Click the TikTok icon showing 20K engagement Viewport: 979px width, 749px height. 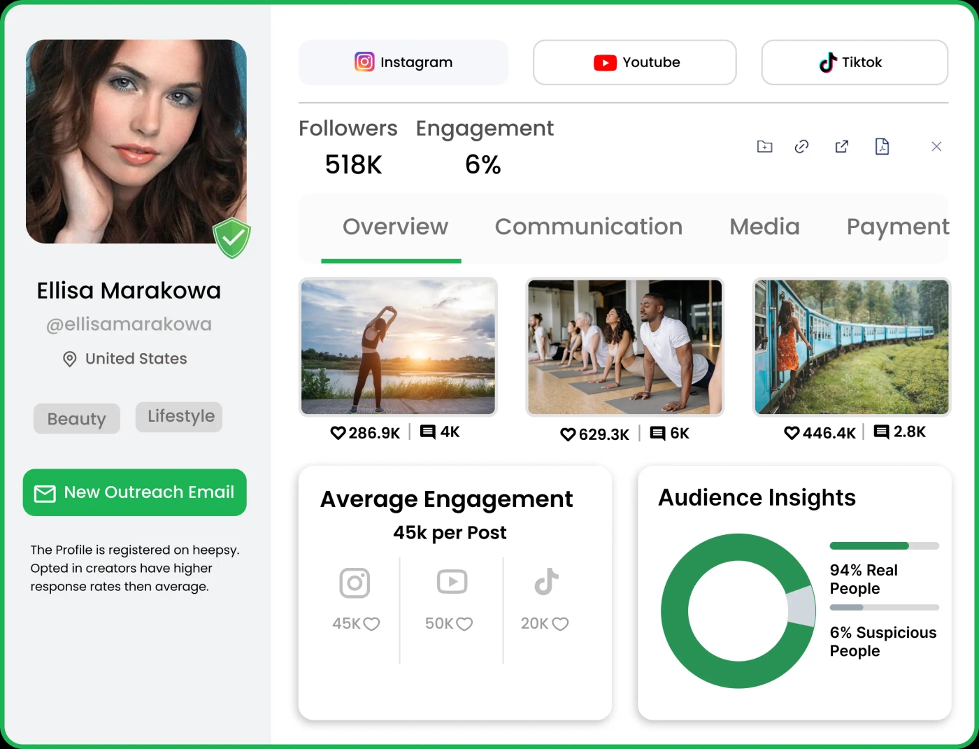546,581
